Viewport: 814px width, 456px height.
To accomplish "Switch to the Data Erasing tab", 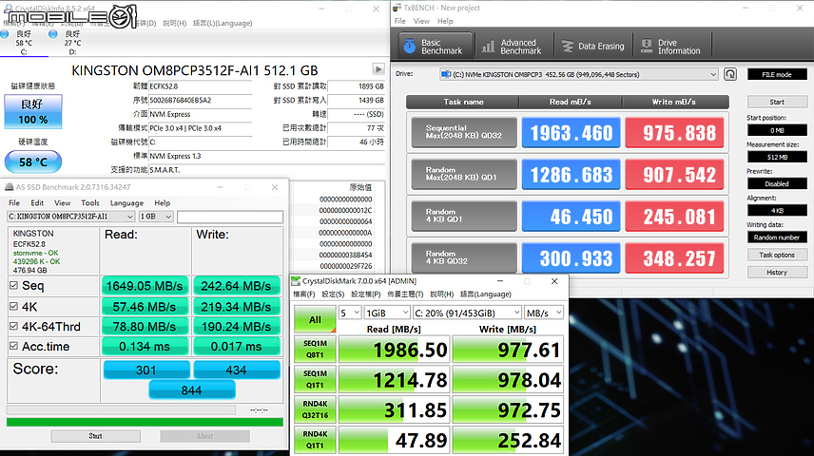I will click(592, 47).
